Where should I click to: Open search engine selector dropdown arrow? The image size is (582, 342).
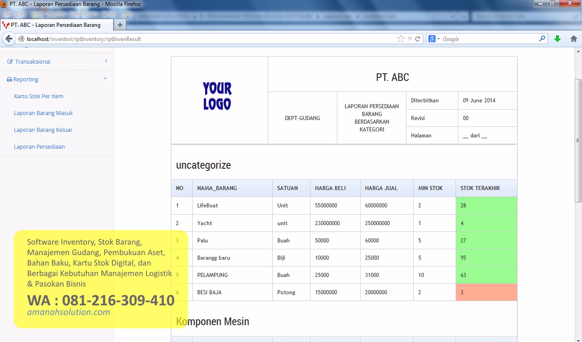coord(438,39)
